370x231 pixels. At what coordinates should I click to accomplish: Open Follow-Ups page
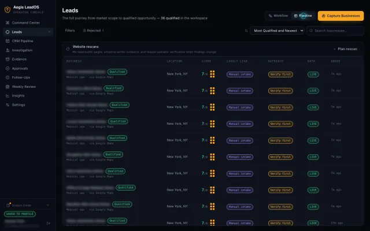tap(28, 77)
